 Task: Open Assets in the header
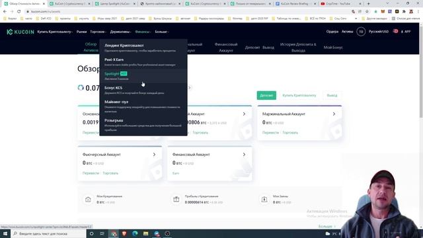click(347, 32)
